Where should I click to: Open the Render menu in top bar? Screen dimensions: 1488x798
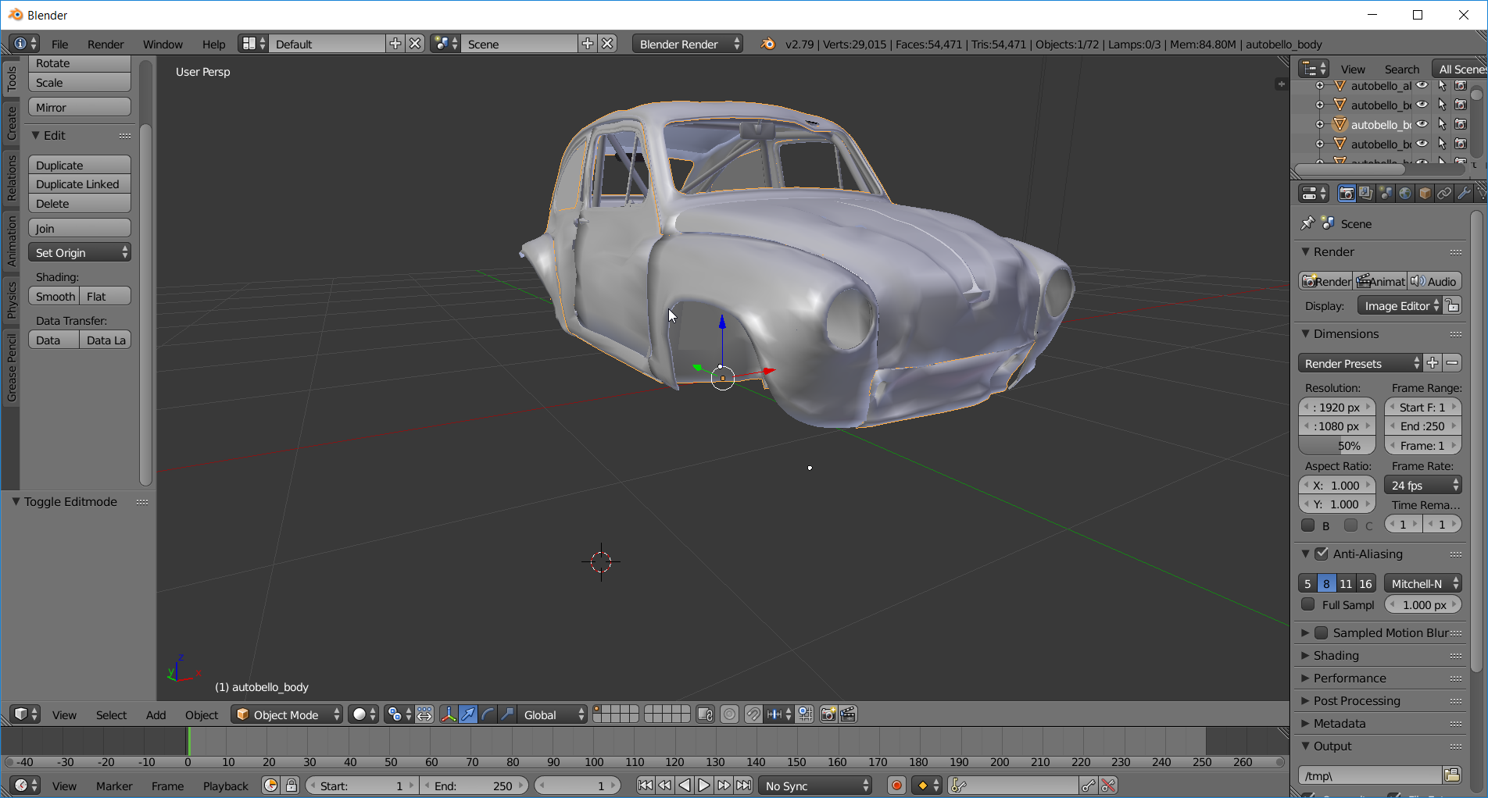(106, 45)
